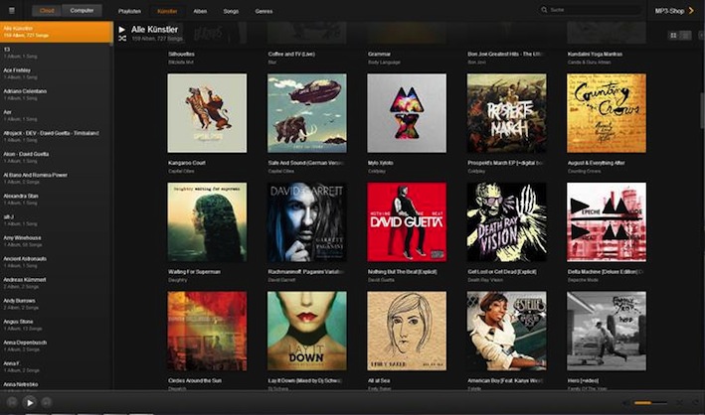Open the MP3-Shop arrow icon
The image size is (705, 415).
click(691, 10)
